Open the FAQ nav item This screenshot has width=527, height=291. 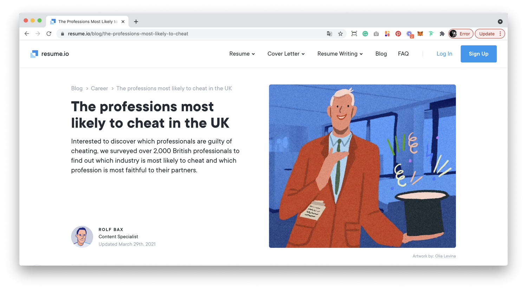pyautogui.click(x=403, y=54)
